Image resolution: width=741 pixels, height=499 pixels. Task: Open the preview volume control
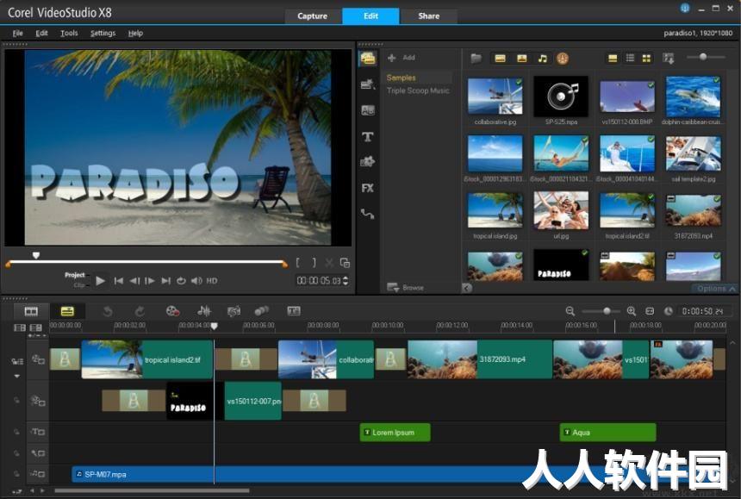(196, 281)
